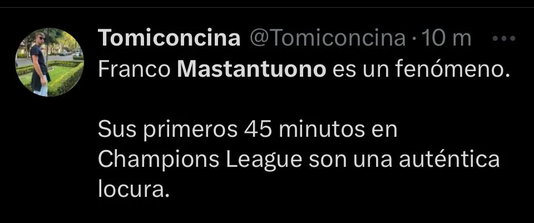Click the @Tomiconcina handle
Viewport: 534px width, 223px height.
pos(328,38)
